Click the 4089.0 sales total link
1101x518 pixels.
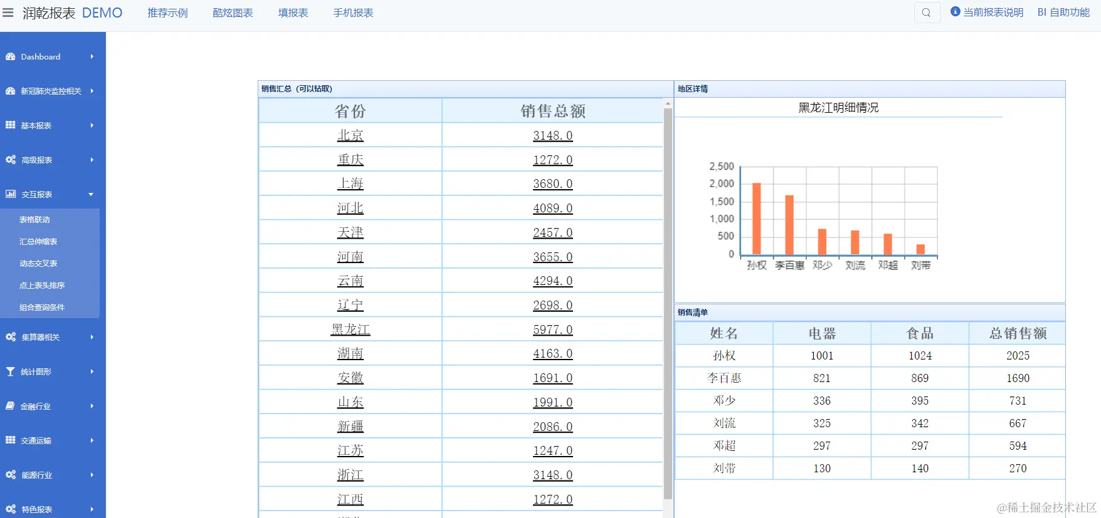click(x=552, y=208)
